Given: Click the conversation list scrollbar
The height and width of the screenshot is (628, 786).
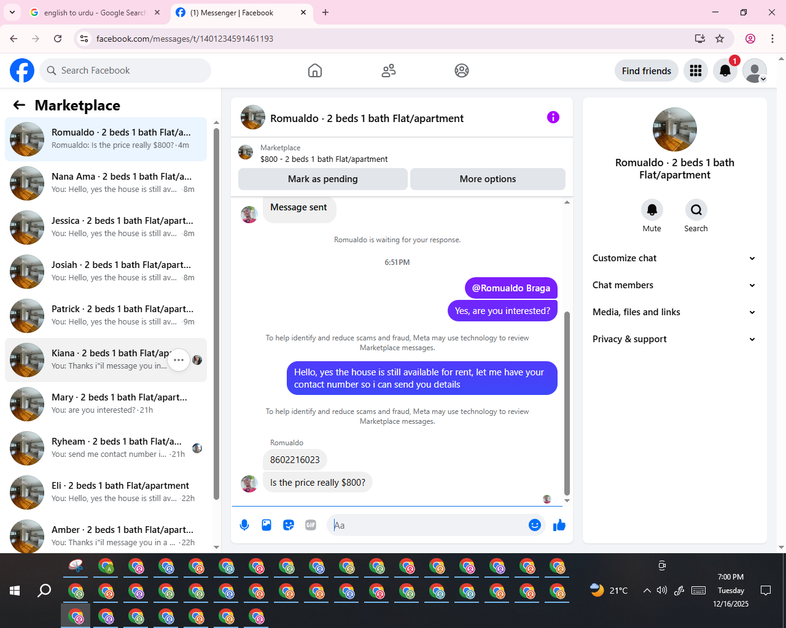Looking at the screenshot, I should tap(216, 313).
